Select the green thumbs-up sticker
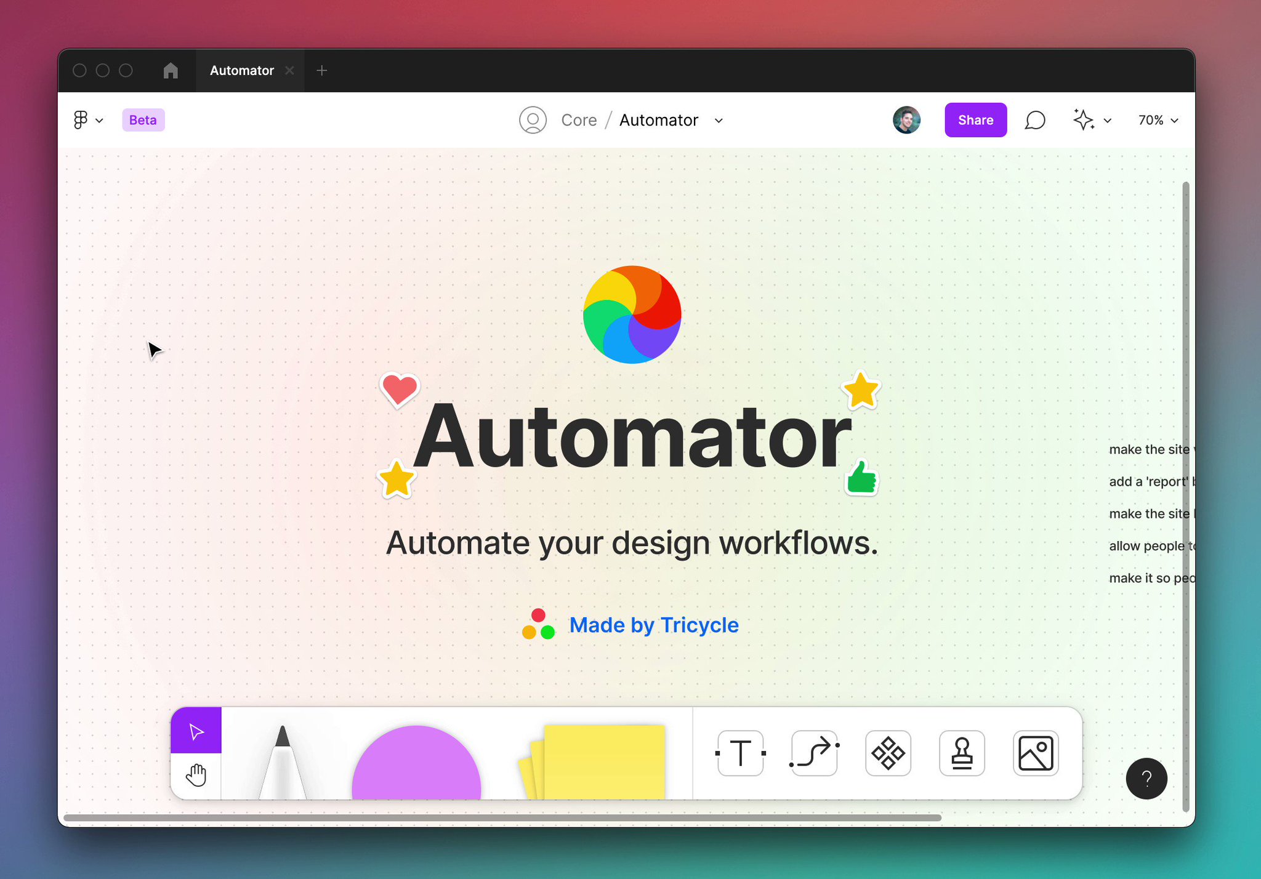This screenshot has height=879, width=1261. [861, 478]
